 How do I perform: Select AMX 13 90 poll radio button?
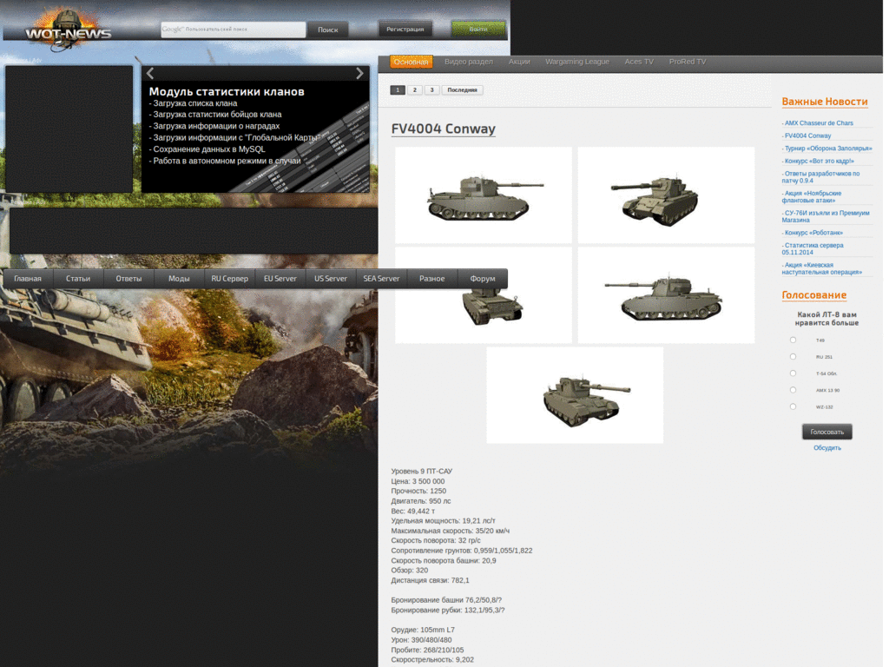793,390
